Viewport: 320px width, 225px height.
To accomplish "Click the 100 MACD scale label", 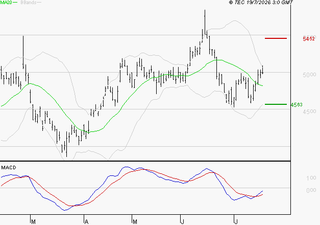I will [x=311, y=178].
